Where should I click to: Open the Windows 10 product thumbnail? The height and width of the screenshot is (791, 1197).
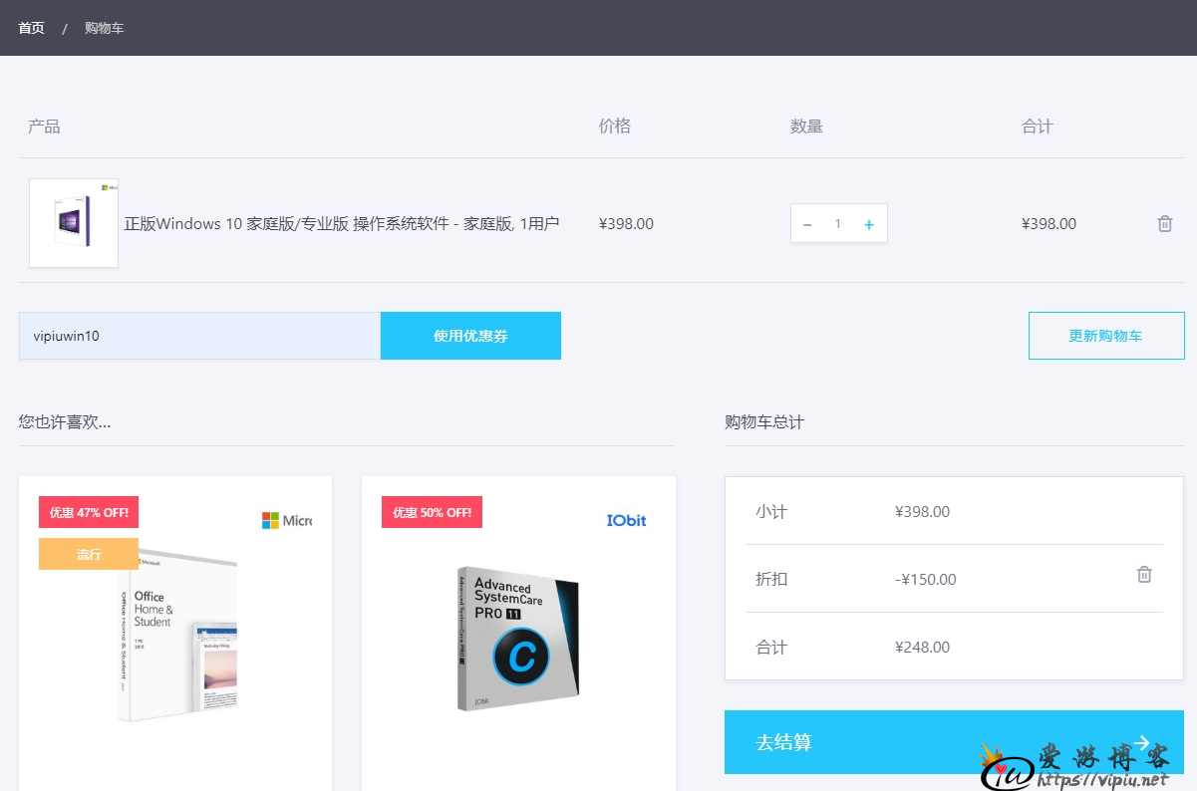click(x=74, y=223)
